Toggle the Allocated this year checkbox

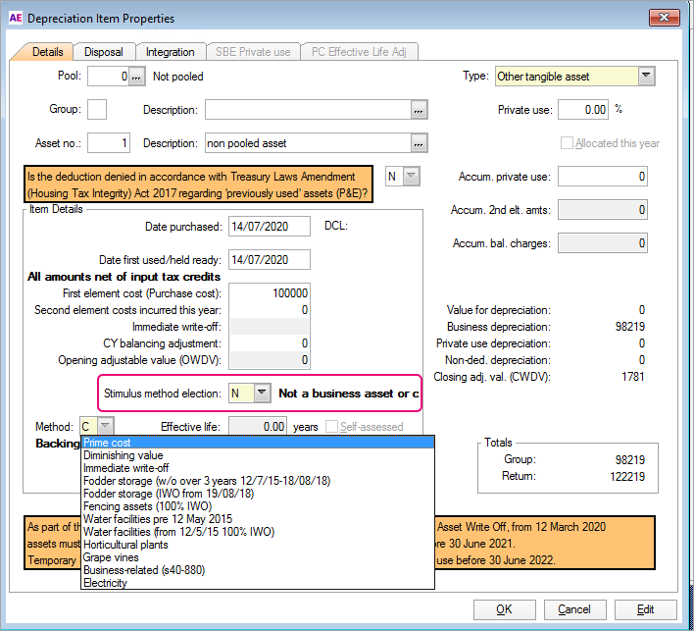(567, 143)
